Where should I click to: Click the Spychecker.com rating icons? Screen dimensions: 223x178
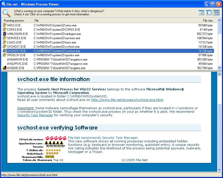tap(54, 143)
